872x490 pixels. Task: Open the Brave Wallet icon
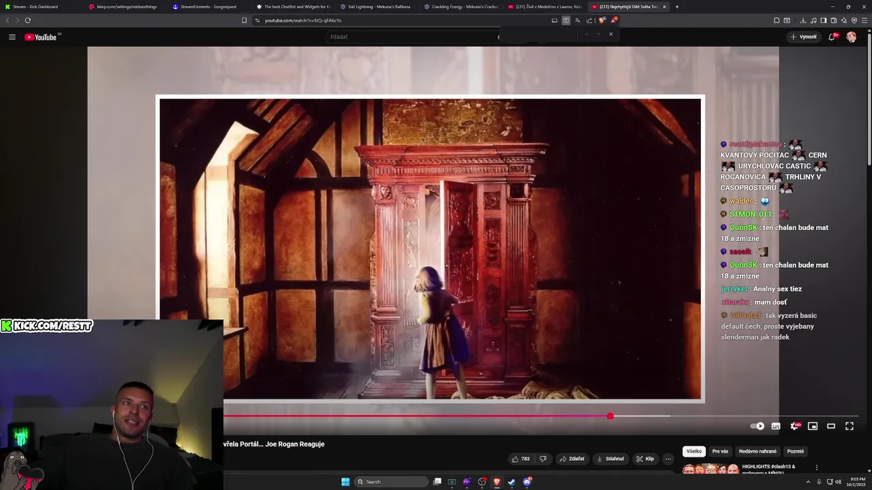[834, 20]
